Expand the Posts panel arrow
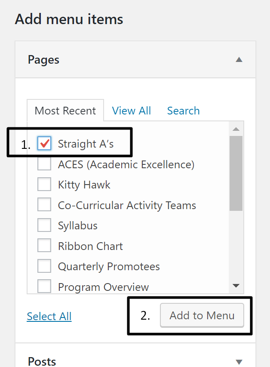This screenshot has width=270, height=367. [x=239, y=362]
